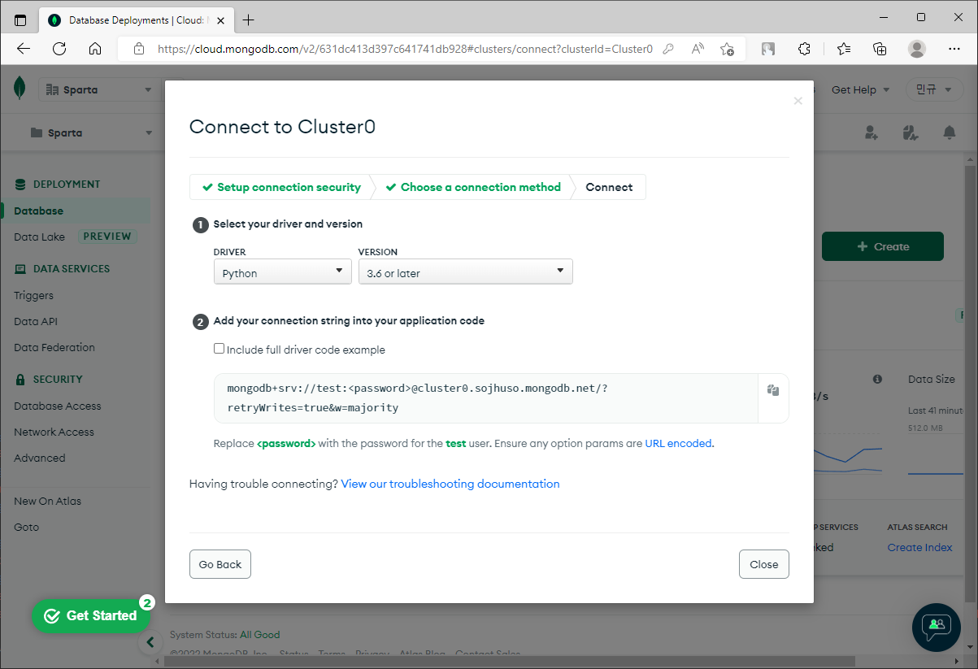Open the Sparta project dropdown
This screenshot has width=978, height=669.
[91, 132]
